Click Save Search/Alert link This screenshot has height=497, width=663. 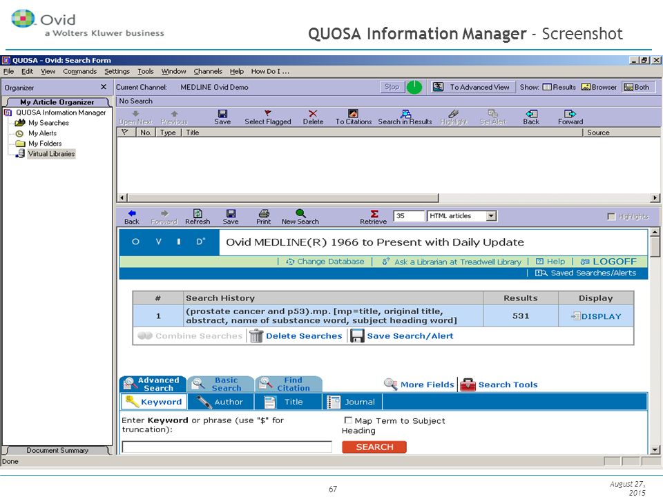click(x=410, y=336)
